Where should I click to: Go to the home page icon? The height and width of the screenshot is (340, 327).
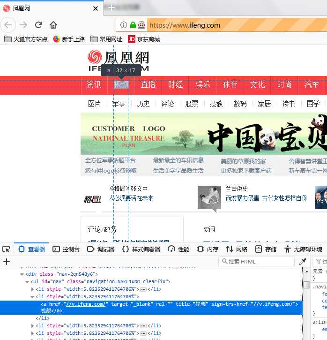point(53,25)
